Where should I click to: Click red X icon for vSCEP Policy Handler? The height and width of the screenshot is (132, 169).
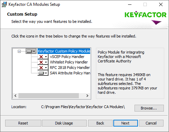41,57
